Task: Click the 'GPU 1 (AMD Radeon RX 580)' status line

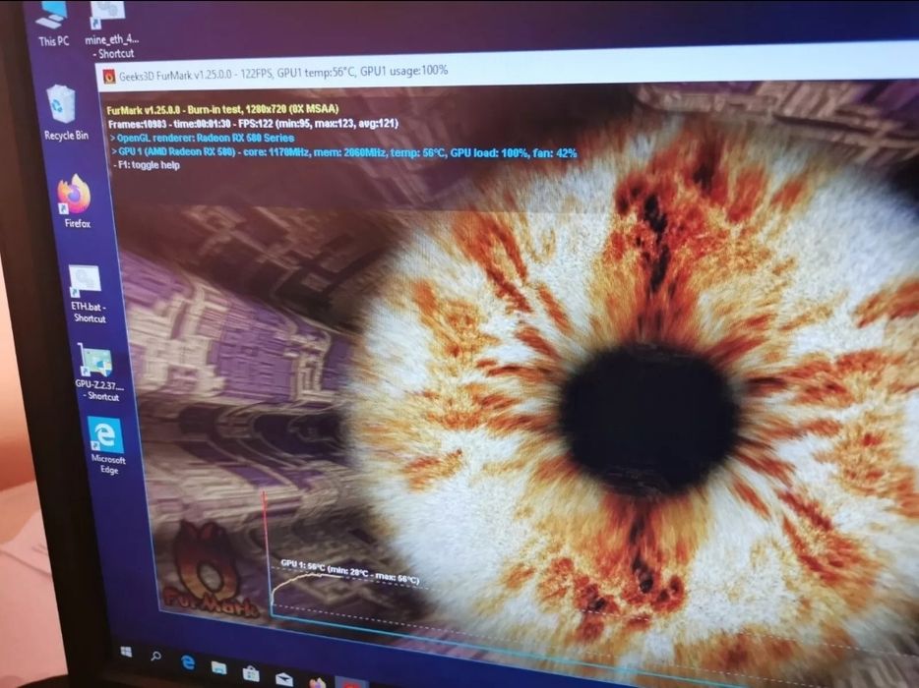Action: [x=344, y=152]
